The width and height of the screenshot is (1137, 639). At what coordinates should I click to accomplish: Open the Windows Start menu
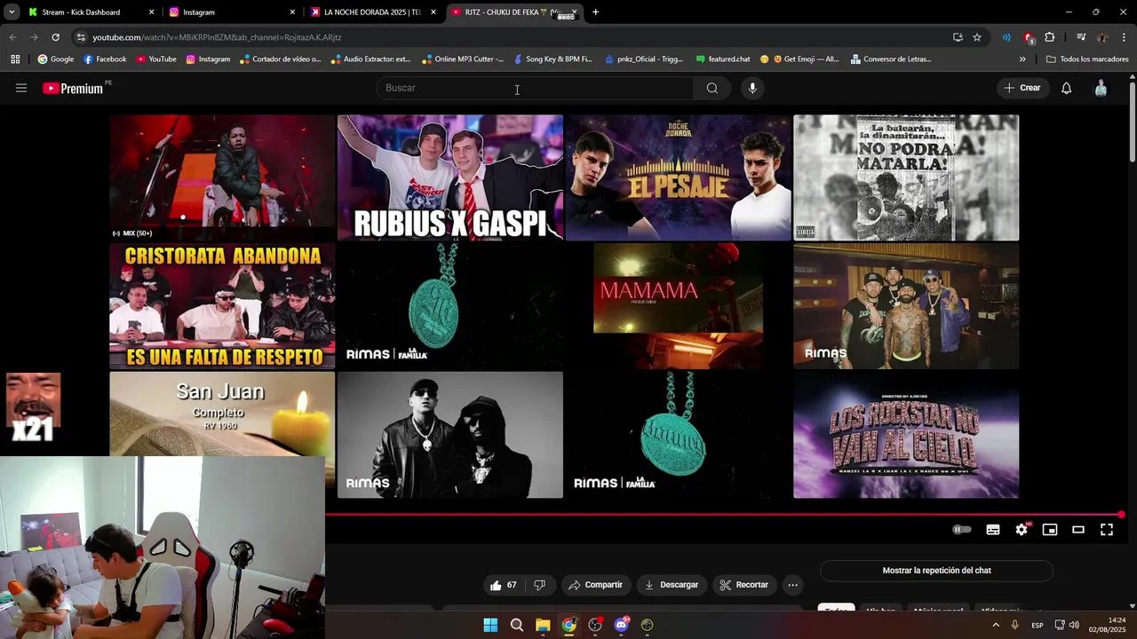[490, 625]
